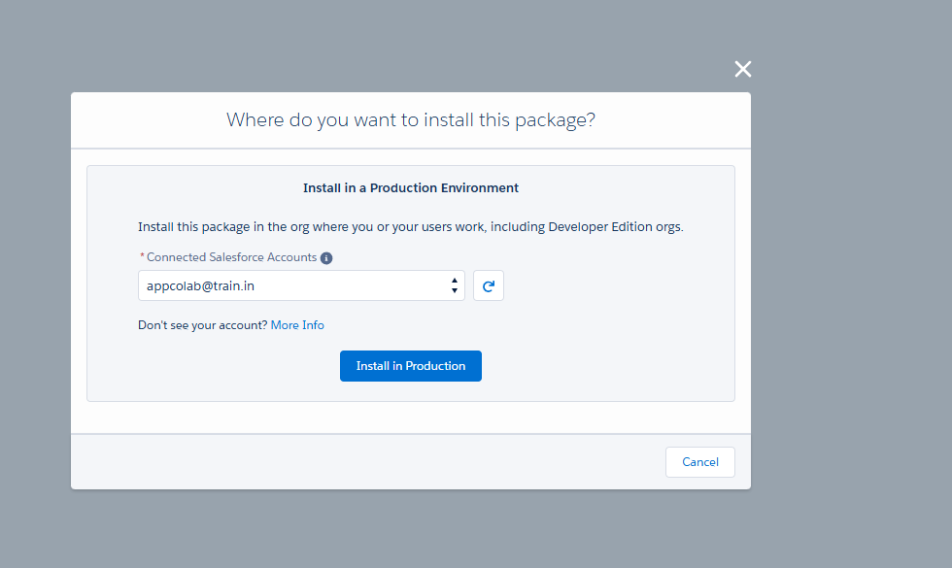
Task: Click the blank space below Install in Production
Action: pyautogui.click(x=410, y=391)
